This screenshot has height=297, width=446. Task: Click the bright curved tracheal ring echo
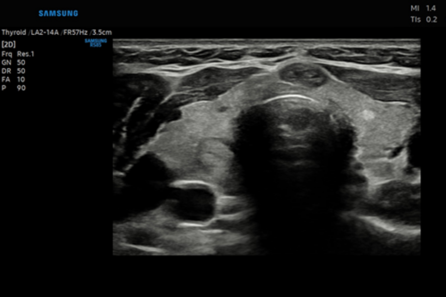(290, 99)
